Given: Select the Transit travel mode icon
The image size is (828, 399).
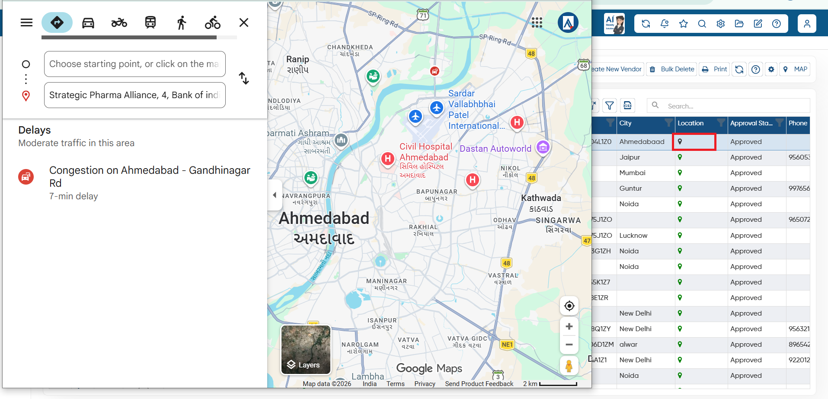Looking at the screenshot, I should tap(150, 22).
